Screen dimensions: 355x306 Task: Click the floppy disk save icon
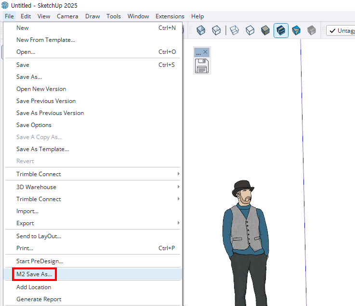pos(202,66)
